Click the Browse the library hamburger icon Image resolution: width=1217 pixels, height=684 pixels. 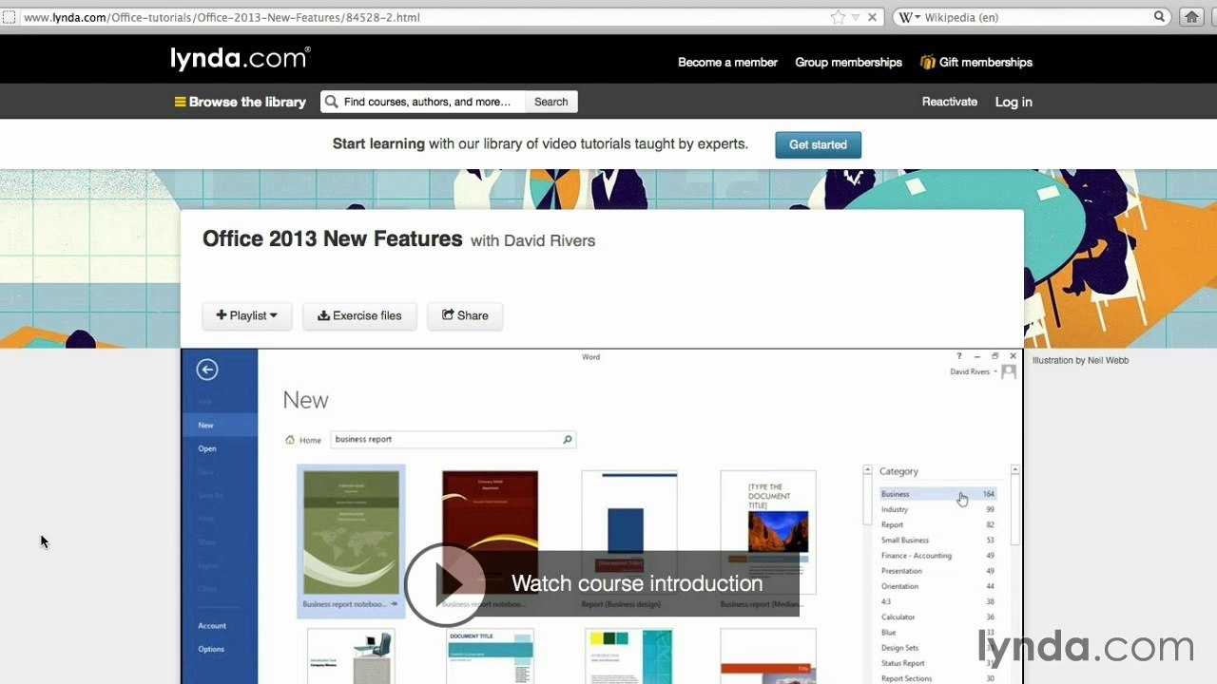[180, 102]
